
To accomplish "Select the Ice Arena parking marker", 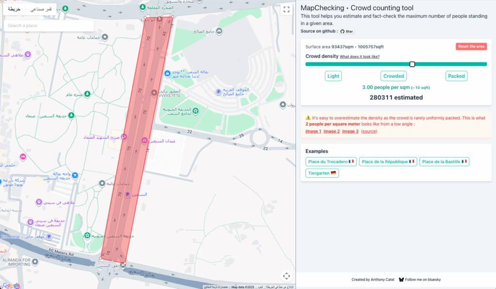I will (x=49, y=236).
